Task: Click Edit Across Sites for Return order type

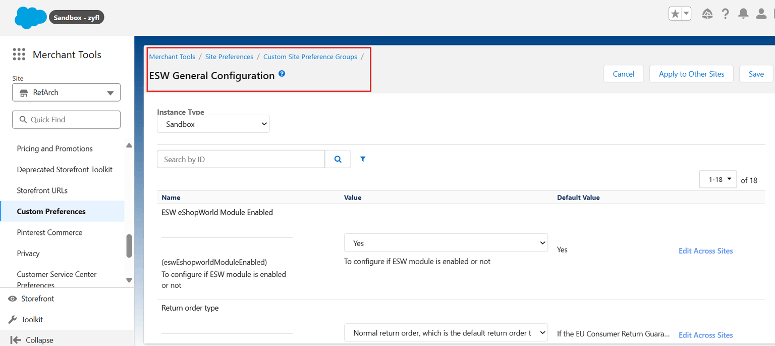Action: (705, 335)
